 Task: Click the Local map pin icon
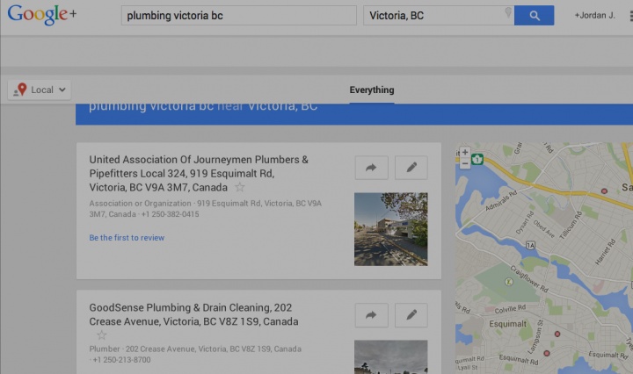point(20,90)
